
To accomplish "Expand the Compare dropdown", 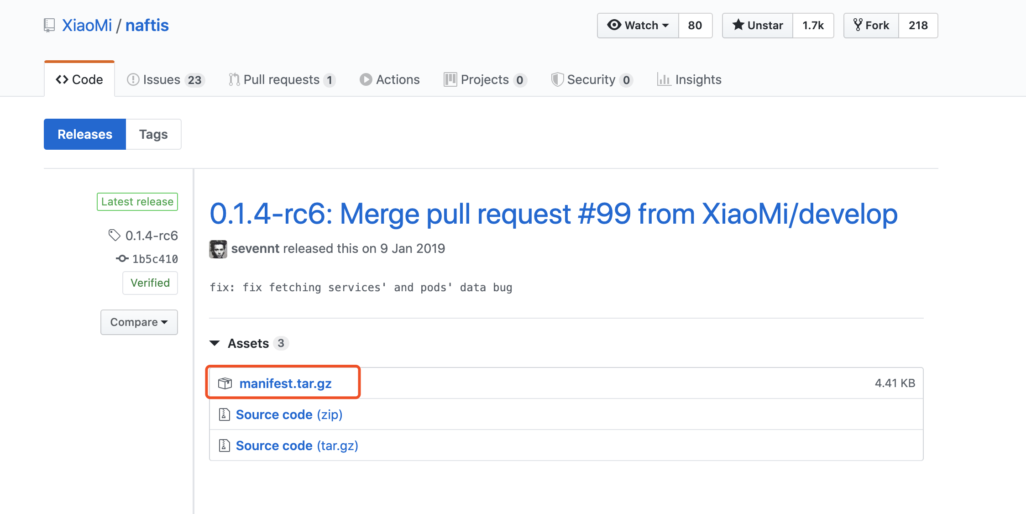I will click(x=139, y=322).
